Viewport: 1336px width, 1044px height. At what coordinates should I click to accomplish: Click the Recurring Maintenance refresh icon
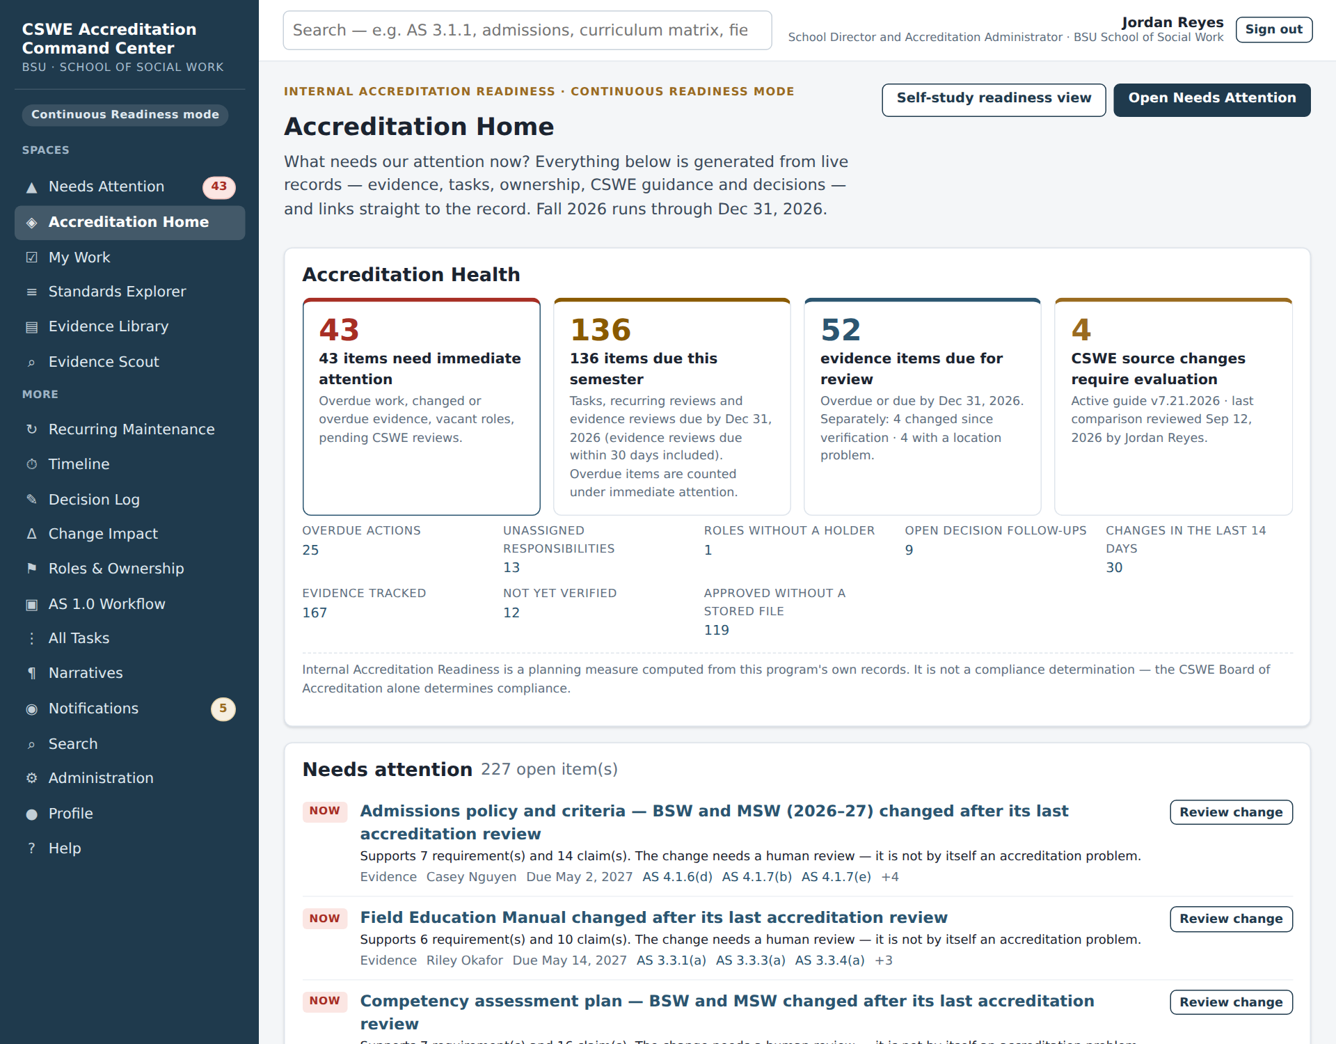coord(31,429)
